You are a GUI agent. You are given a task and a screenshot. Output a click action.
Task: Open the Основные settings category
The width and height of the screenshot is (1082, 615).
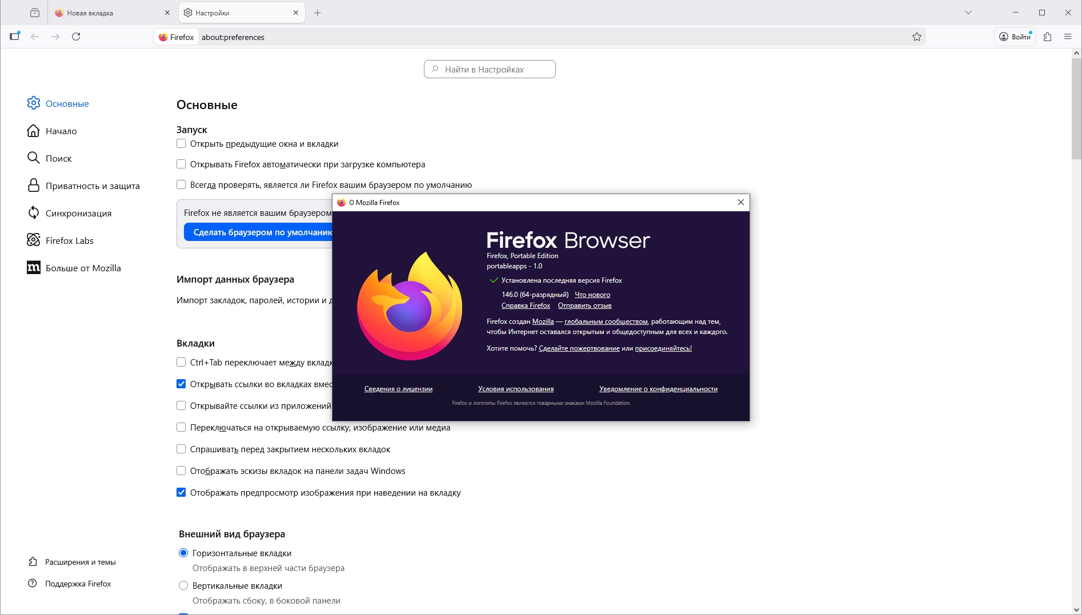pos(58,103)
